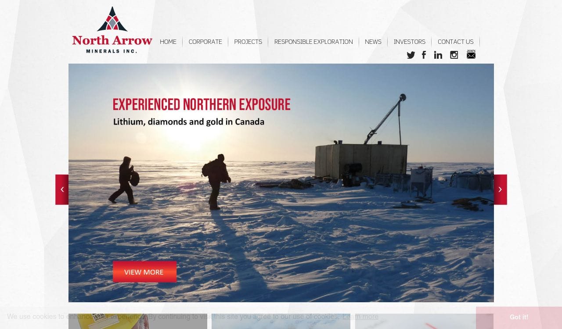
Task: Open the Twitter social icon
Action: click(x=411, y=55)
